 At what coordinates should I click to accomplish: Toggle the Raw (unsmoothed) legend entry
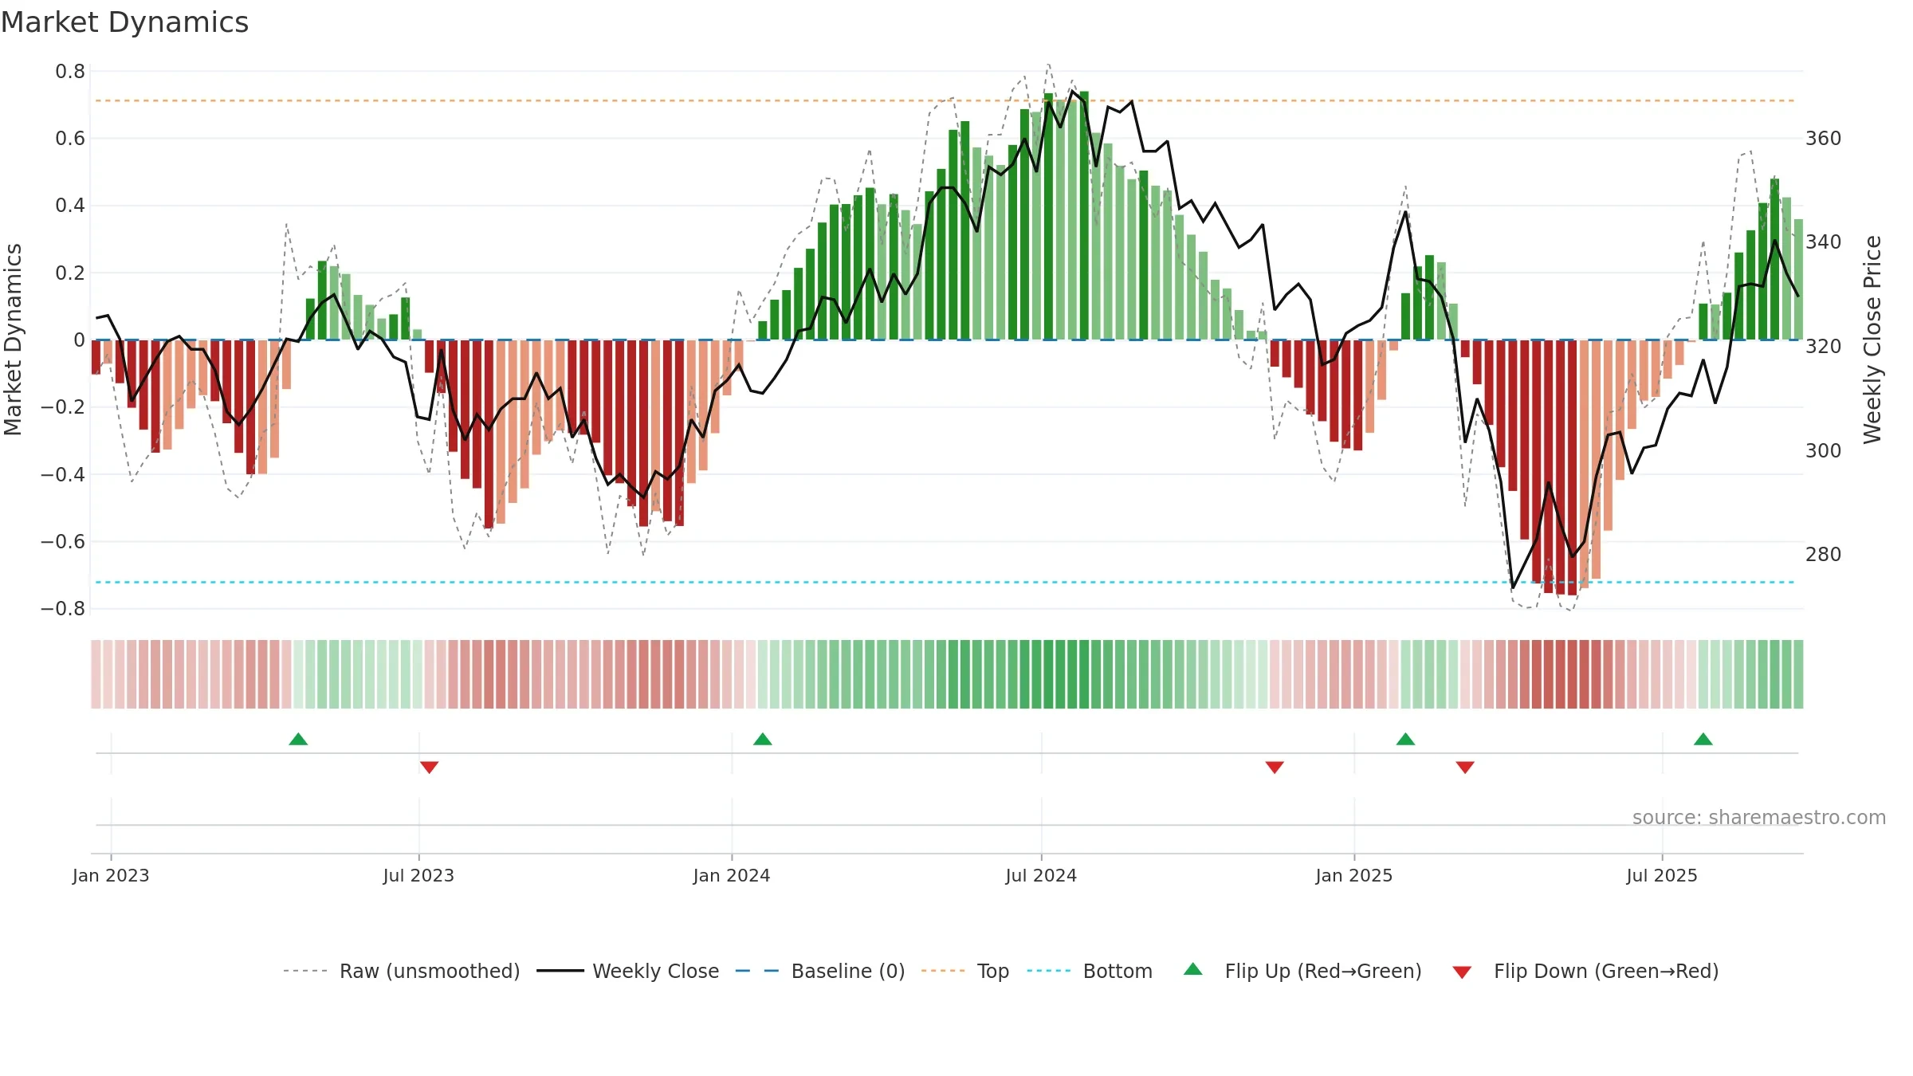pos(402,971)
